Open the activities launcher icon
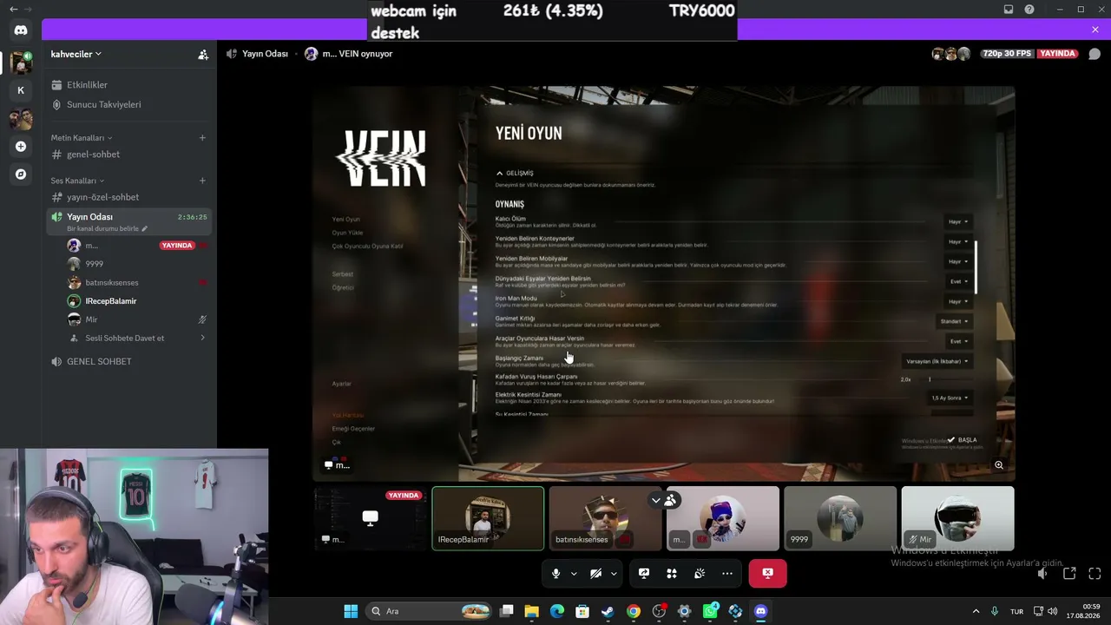Viewport: 1111px width, 625px height. coord(672,574)
